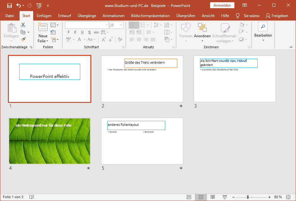Open the Anordnen arrange dropdown
This screenshot has width=296, height=201.
(202, 32)
